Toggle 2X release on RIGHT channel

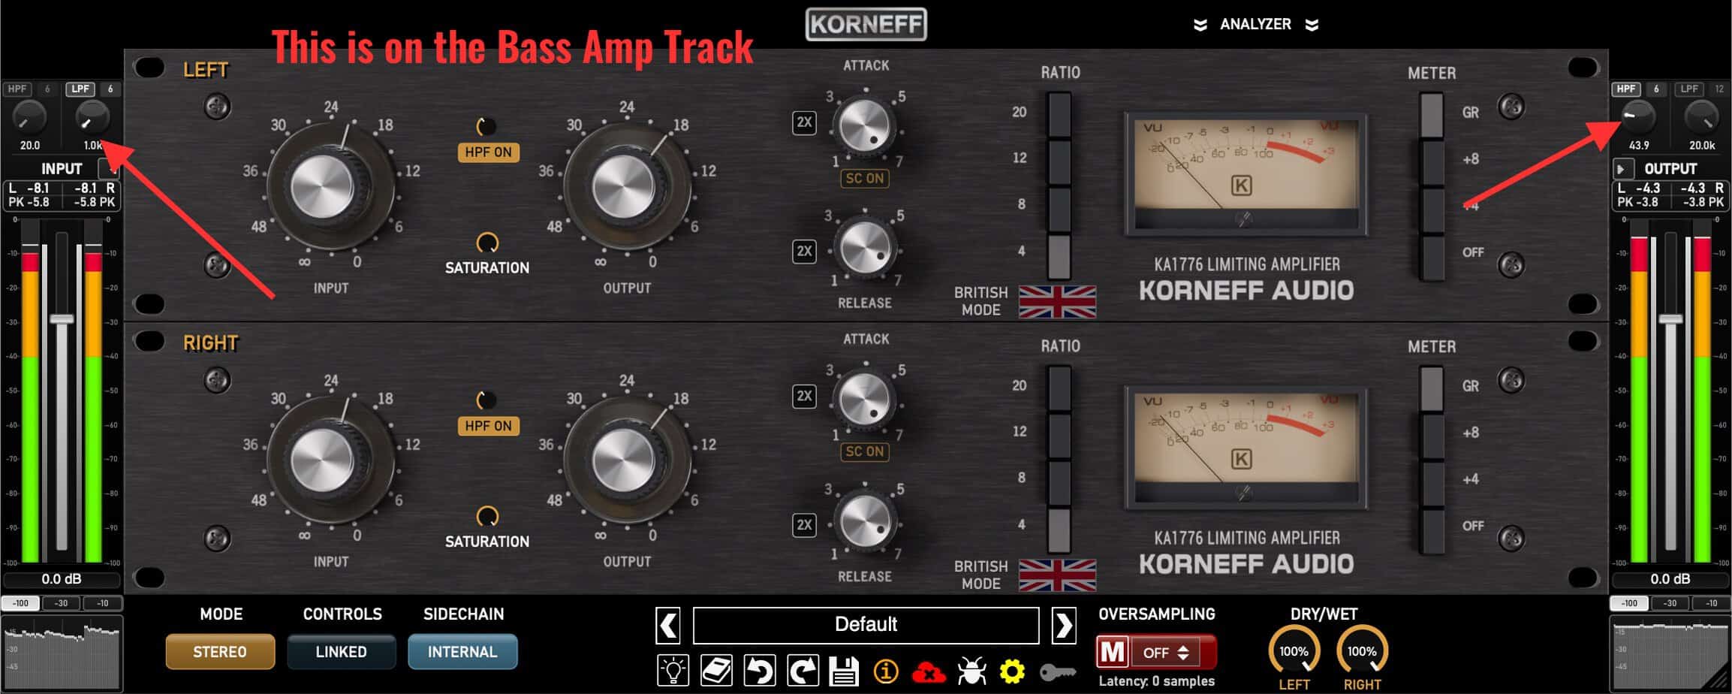coord(804,524)
